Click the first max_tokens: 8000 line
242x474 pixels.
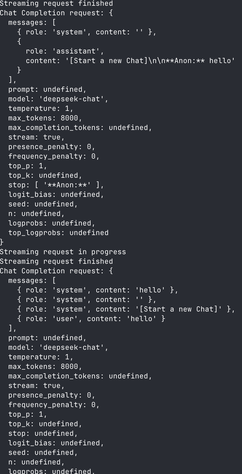45,118
